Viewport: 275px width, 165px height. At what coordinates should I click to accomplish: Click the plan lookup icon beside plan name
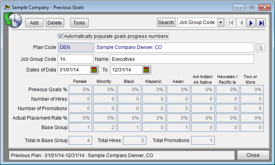[260, 48]
